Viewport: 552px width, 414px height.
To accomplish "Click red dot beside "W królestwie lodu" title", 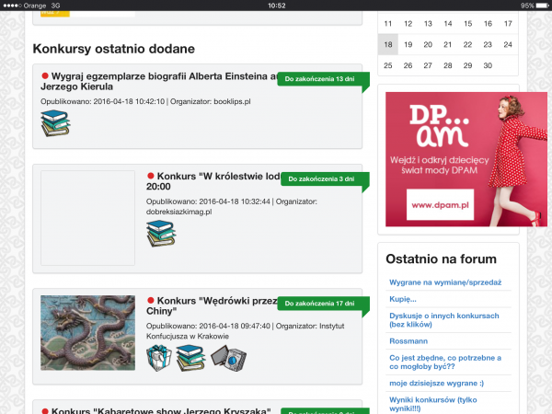I will 151,175.
